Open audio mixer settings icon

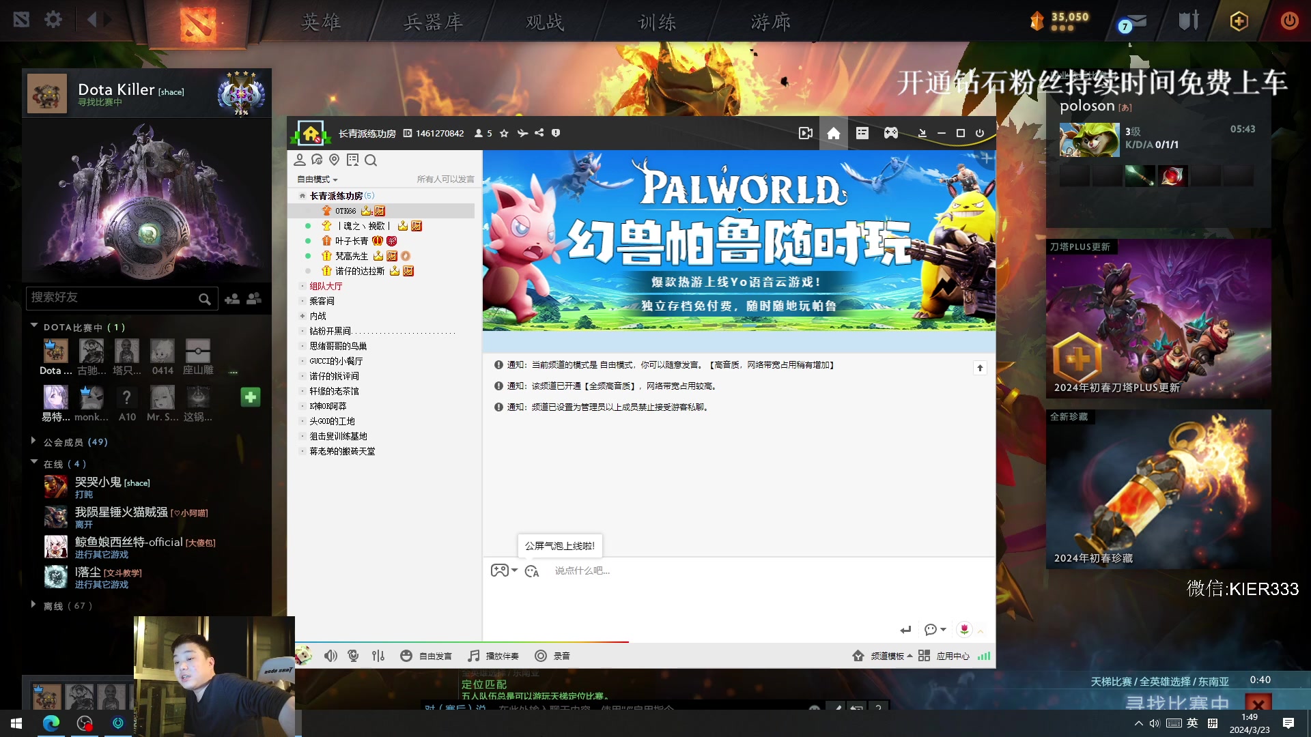(378, 656)
